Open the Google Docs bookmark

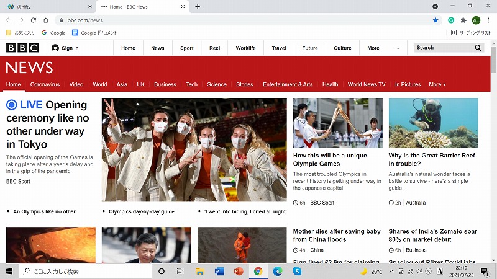[94, 33]
